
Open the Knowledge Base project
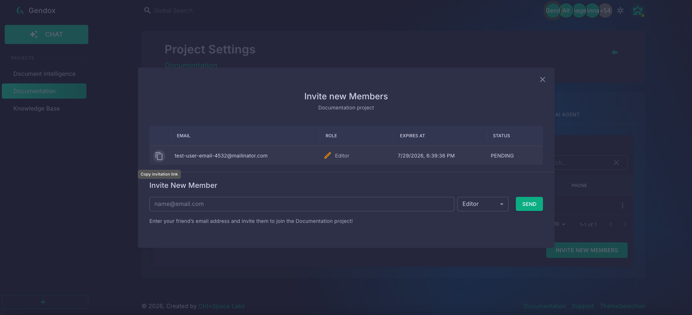point(37,108)
